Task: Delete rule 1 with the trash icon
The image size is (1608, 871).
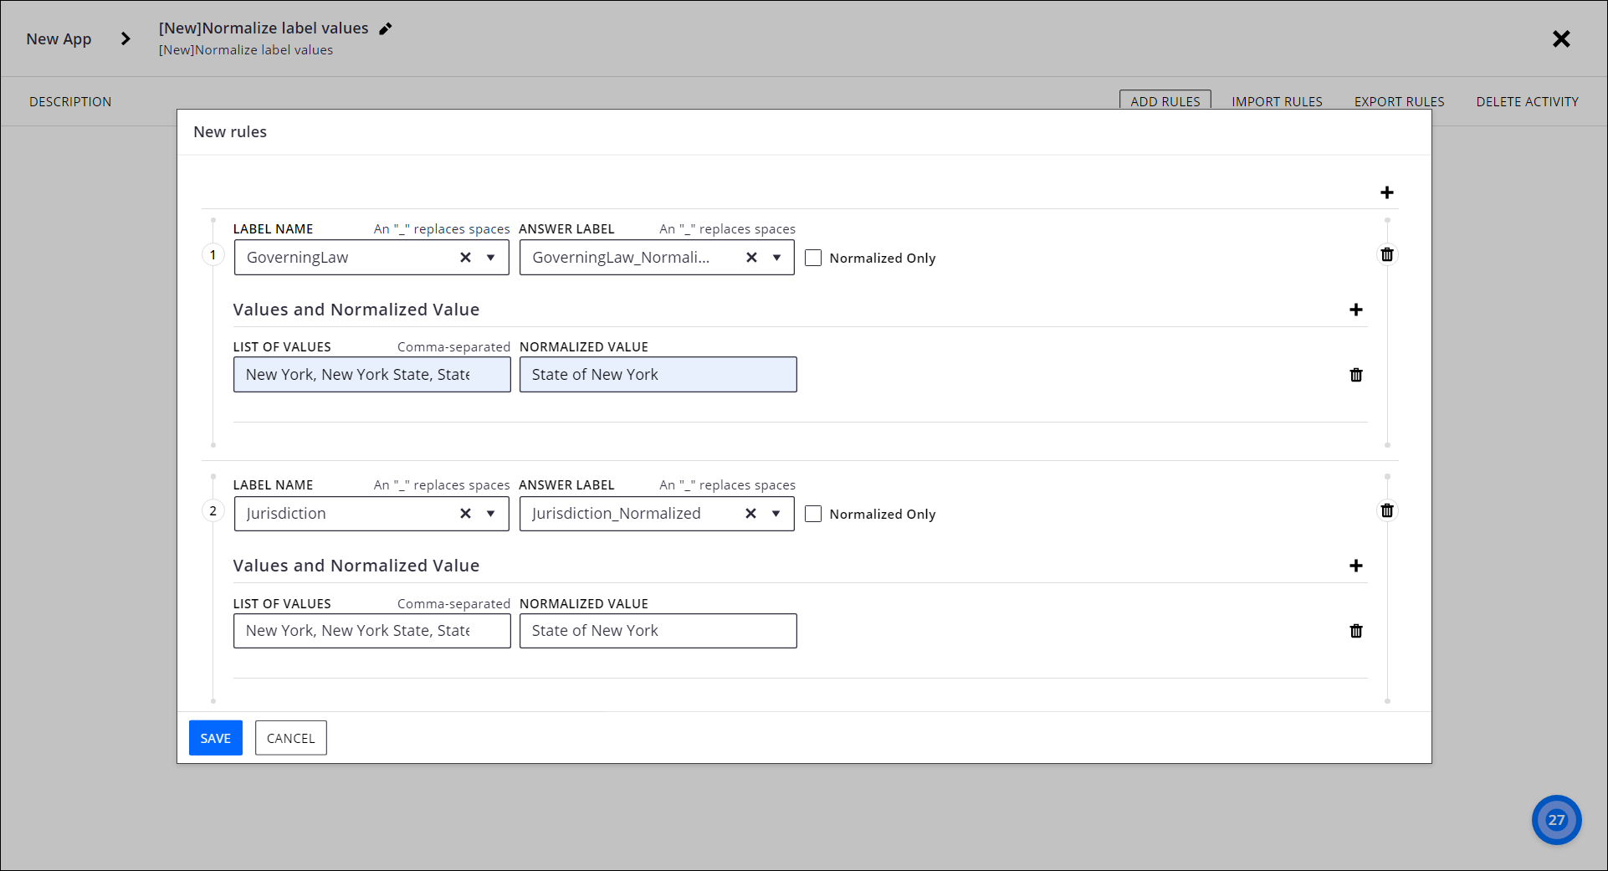Action: [1387, 254]
